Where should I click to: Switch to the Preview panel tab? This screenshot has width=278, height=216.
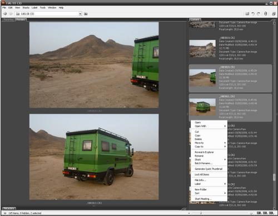point(21,19)
